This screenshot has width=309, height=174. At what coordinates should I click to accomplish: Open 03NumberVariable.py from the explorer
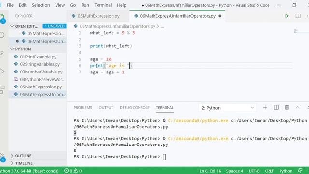38,72
